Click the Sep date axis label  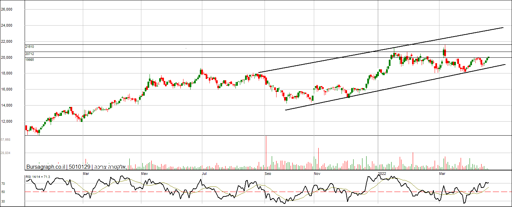click(268, 174)
